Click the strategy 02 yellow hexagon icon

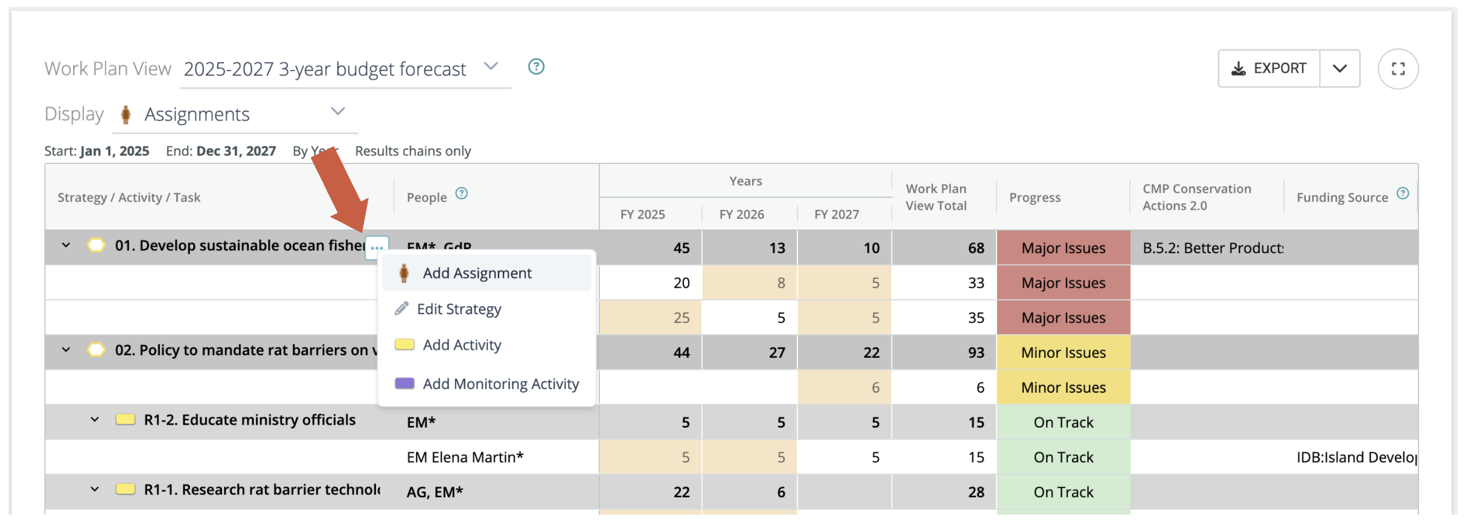pyautogui.click(x=96, y=350)
